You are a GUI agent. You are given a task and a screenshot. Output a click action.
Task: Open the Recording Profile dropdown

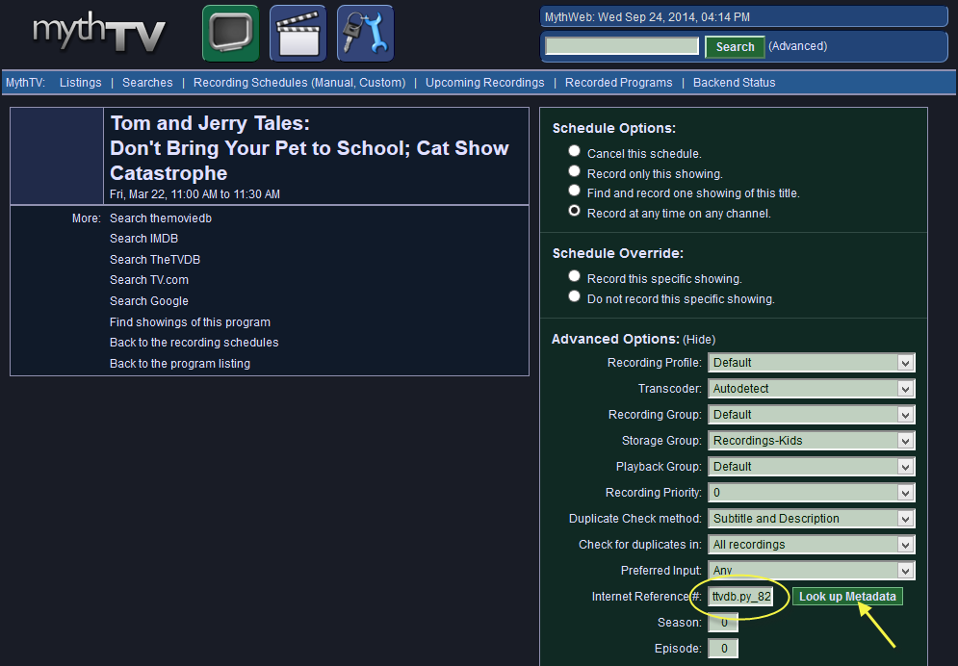812,363
